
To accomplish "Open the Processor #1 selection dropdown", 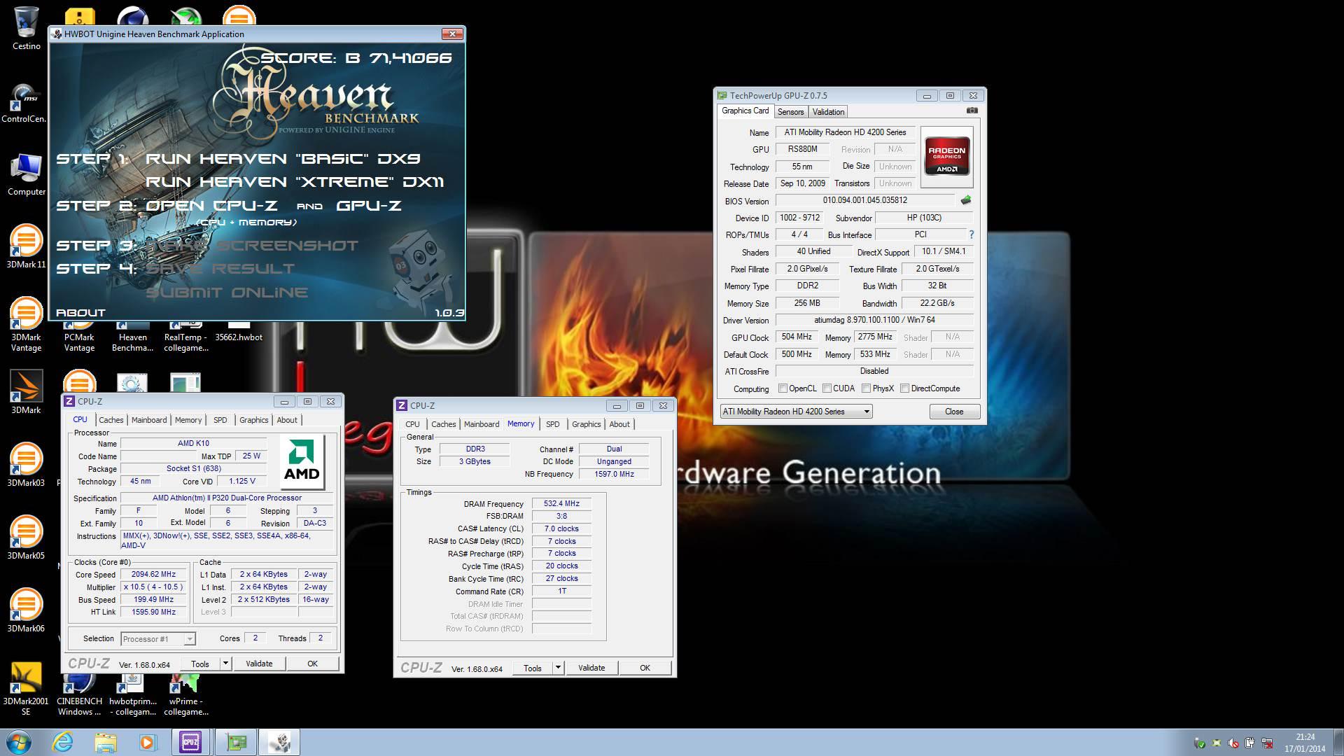I will click(x=157, y=639).
